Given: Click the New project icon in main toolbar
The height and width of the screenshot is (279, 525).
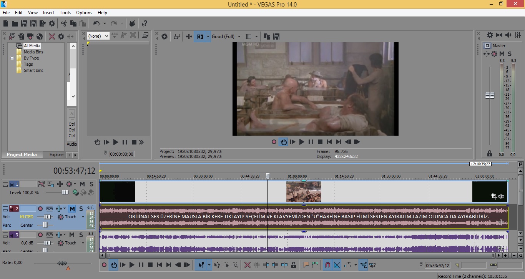Looking at the screenshot, I should tap(5, 23).
